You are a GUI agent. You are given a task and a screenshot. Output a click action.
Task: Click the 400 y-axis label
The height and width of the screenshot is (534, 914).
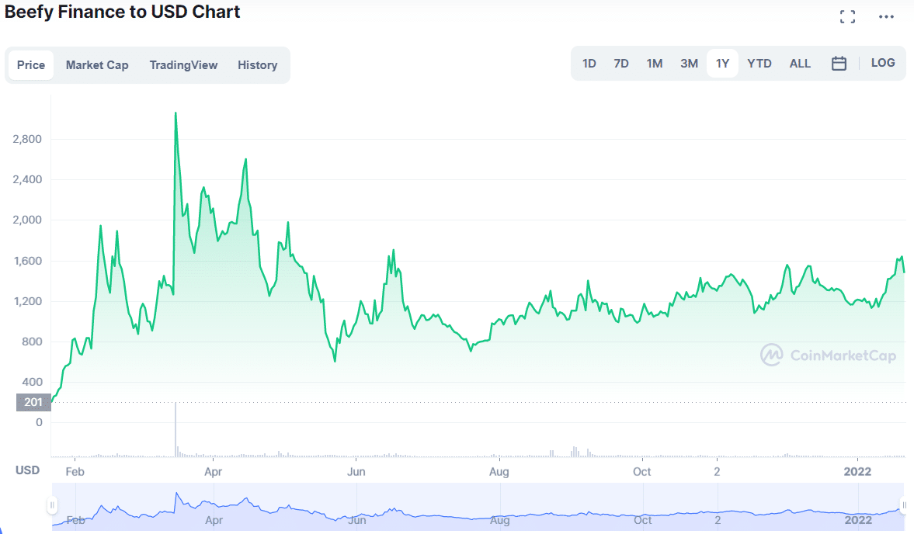32,382
